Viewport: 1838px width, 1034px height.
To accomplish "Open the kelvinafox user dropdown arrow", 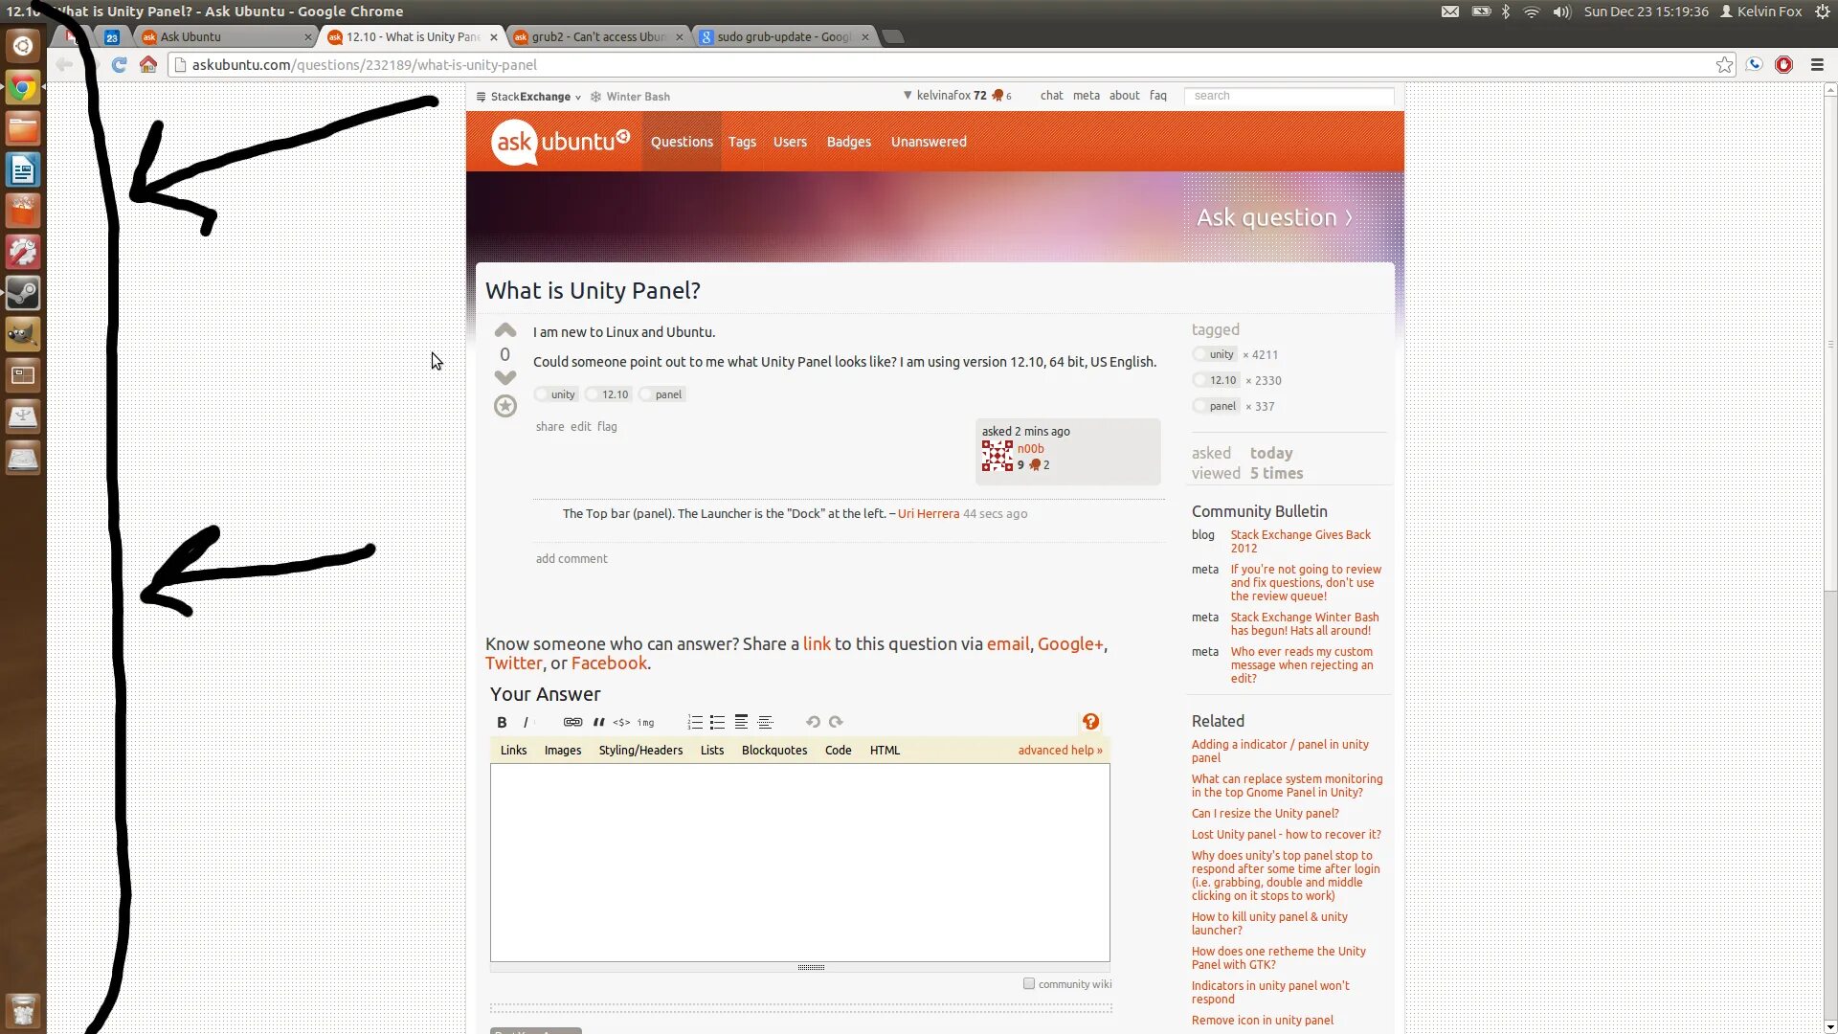I will tap(908, 95).
